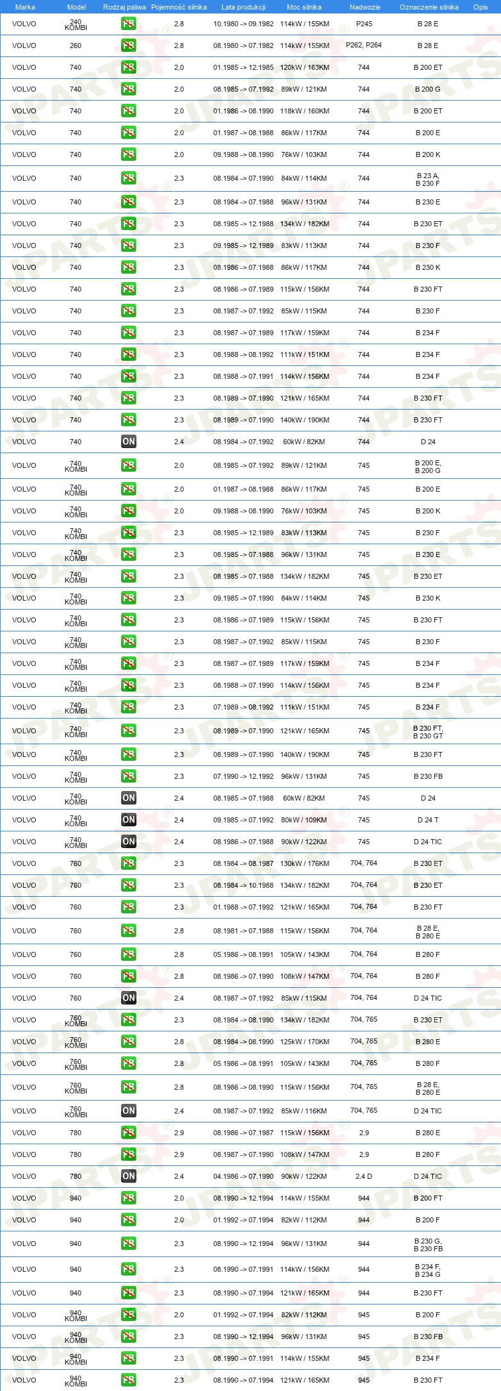Image resolution: width=501 pixels, height=1391 pixels.
Task: Select the 08.1980 -> 07.1982 production years cell
Action: [x=243, y=46]
